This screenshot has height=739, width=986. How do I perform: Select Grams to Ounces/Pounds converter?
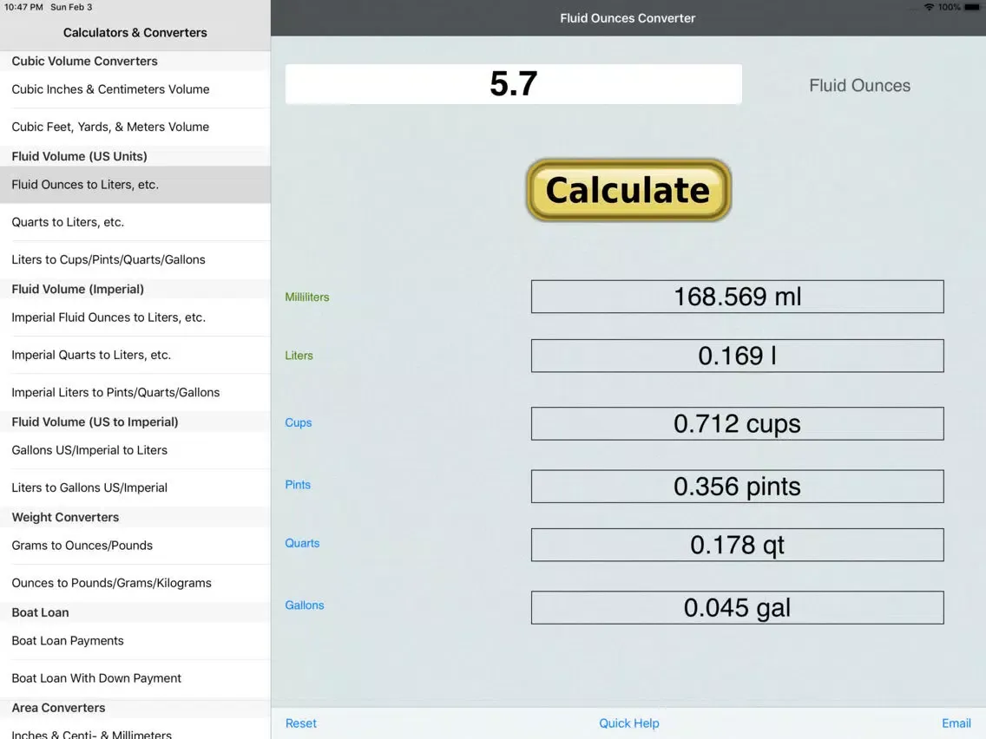[x=135, y=546]
